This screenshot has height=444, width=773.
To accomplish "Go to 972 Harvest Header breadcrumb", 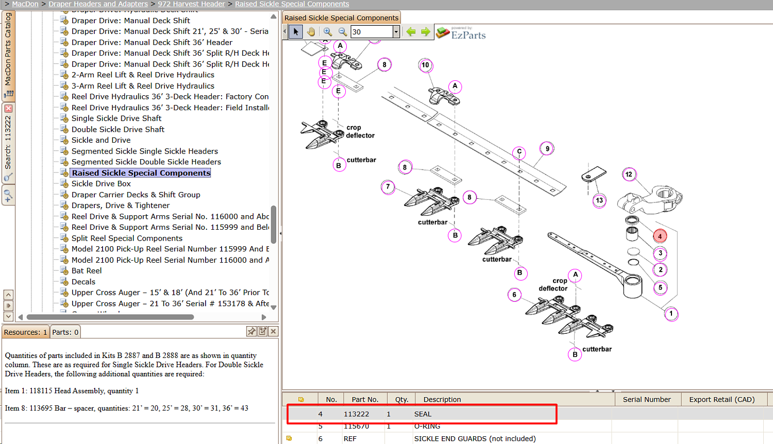I will tap(192, 4).
